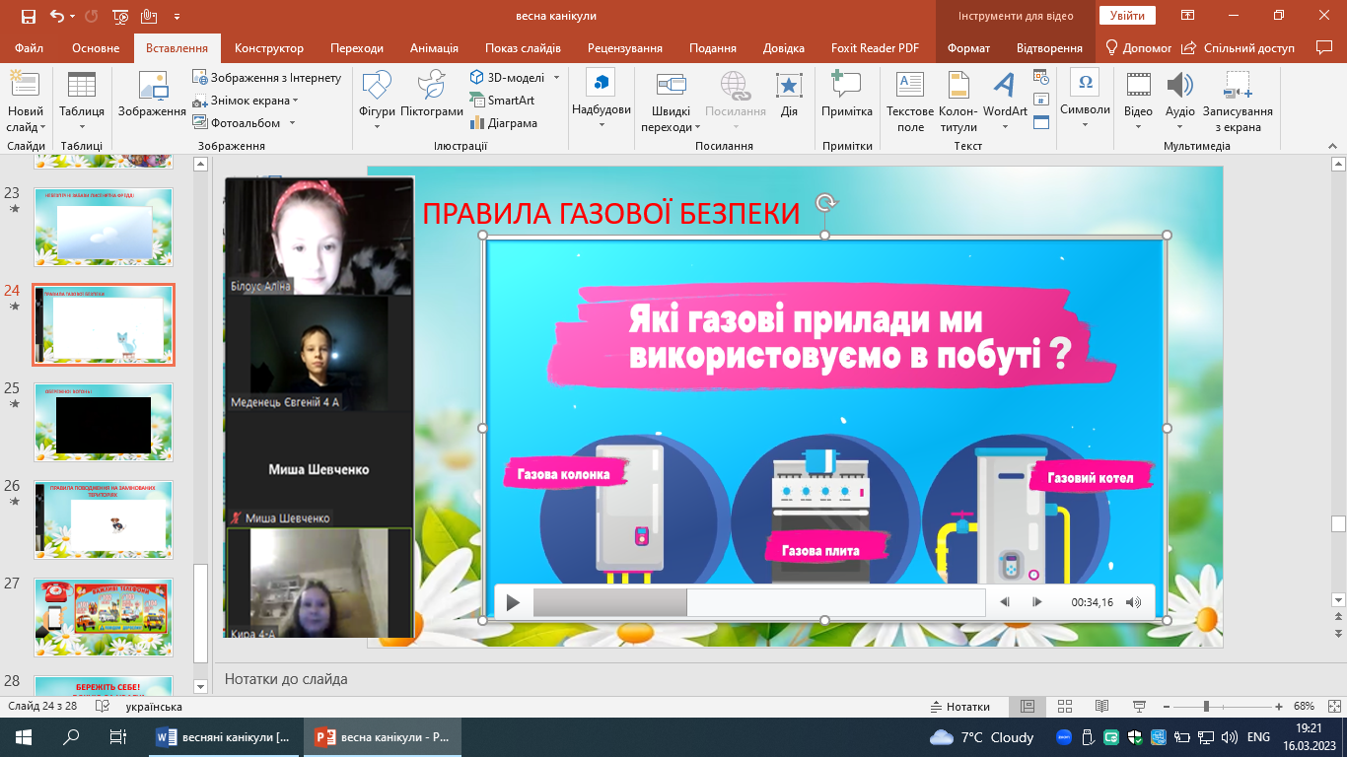Toggle the Нотатки notes pane
Viewport: 1347px width, 757px height.
[x=959, y=707]
